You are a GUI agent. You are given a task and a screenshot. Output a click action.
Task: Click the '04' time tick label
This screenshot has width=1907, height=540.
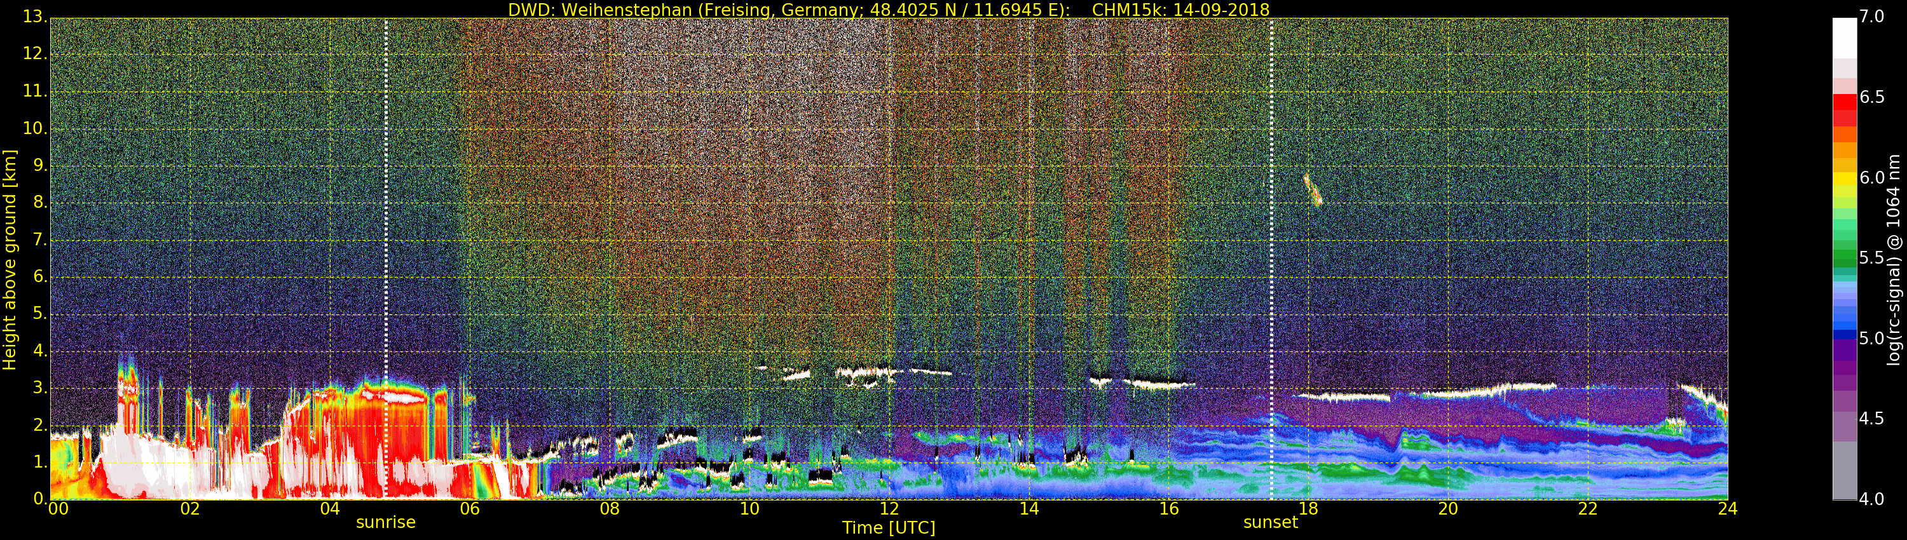click(x=330, y=509)
